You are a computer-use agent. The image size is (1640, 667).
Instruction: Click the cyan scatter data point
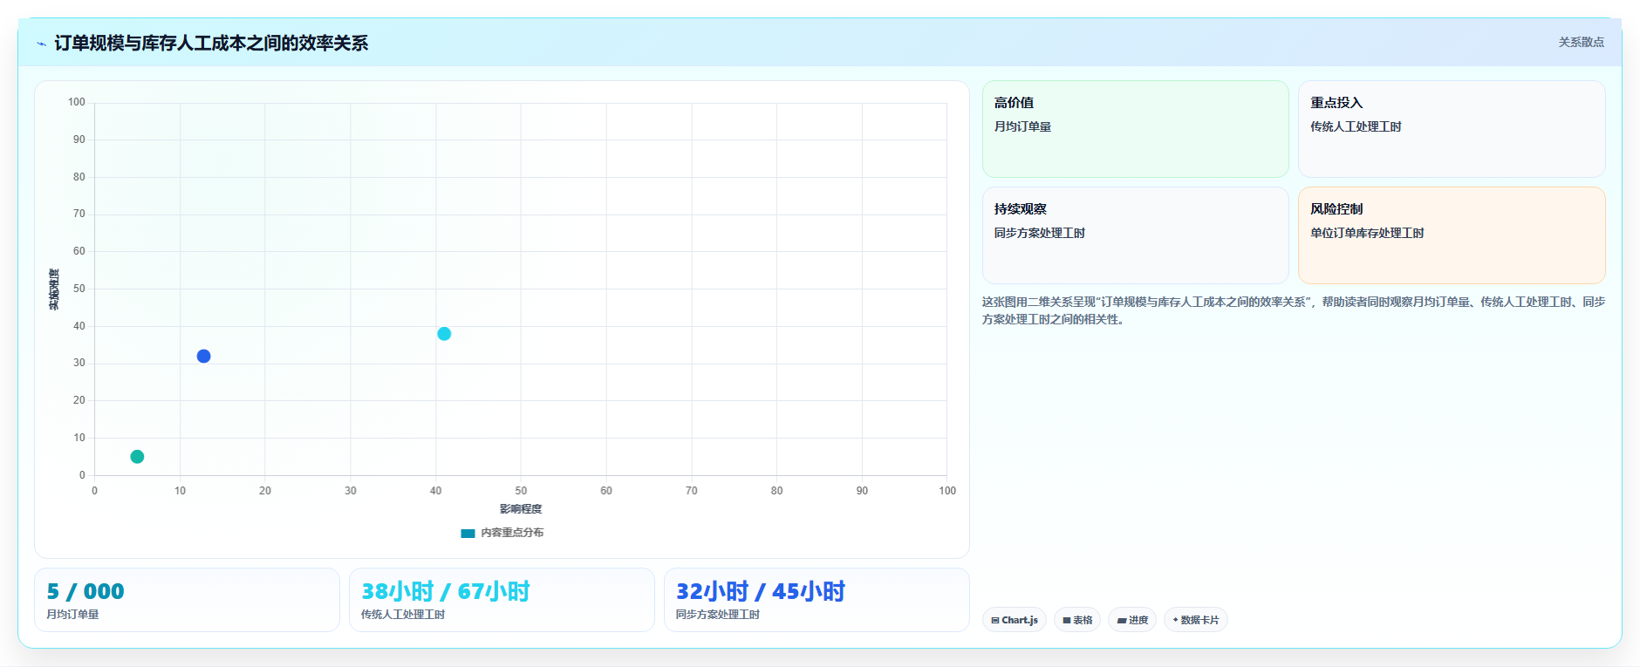coord(444,334)
